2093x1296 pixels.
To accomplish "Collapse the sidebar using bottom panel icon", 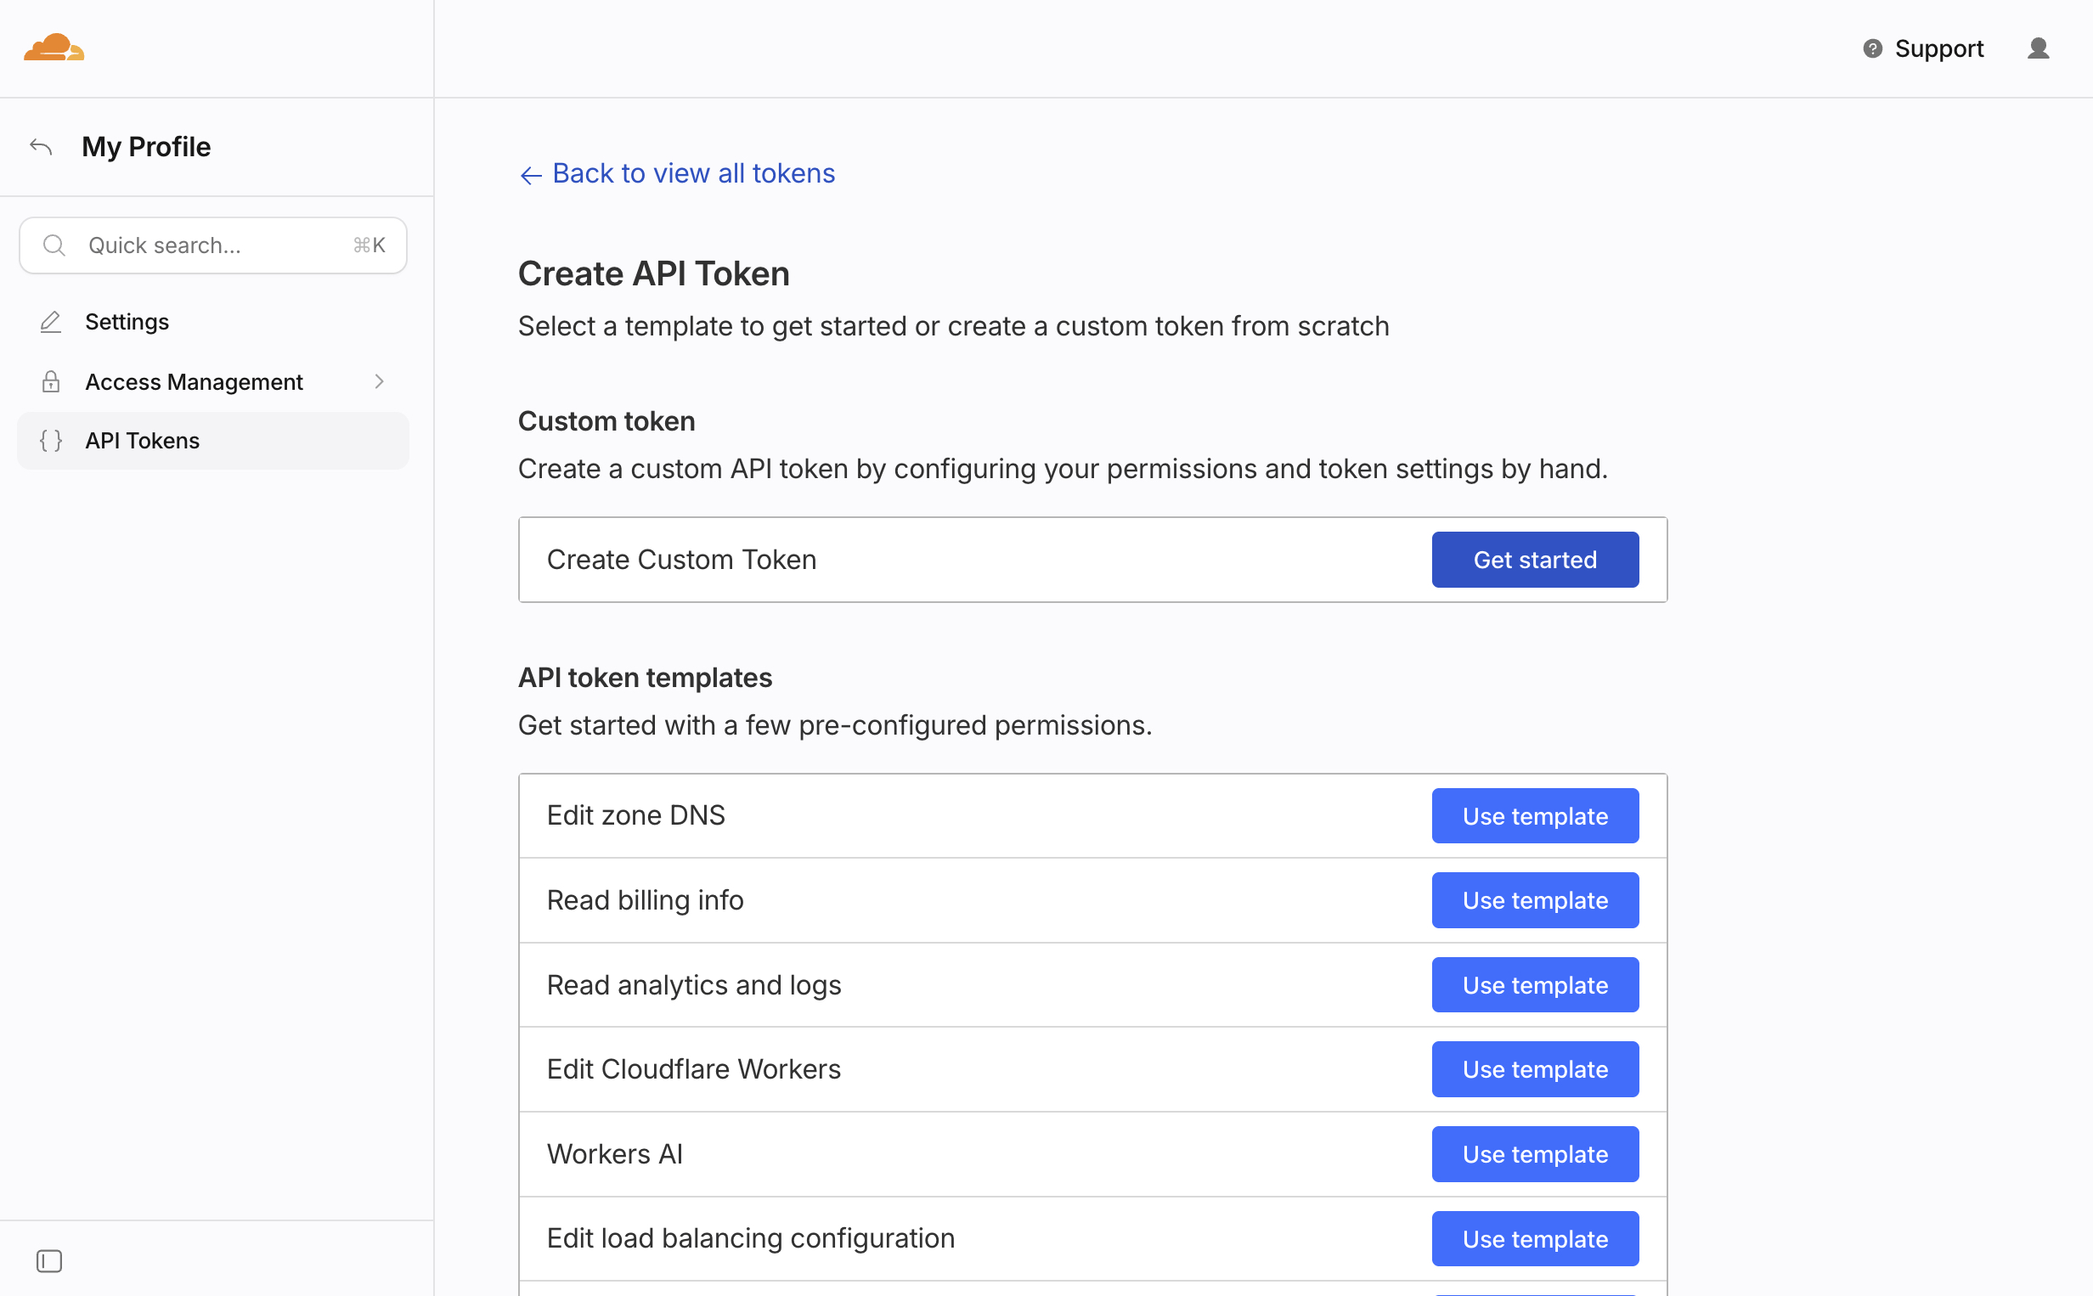I will pos(50,1261).
